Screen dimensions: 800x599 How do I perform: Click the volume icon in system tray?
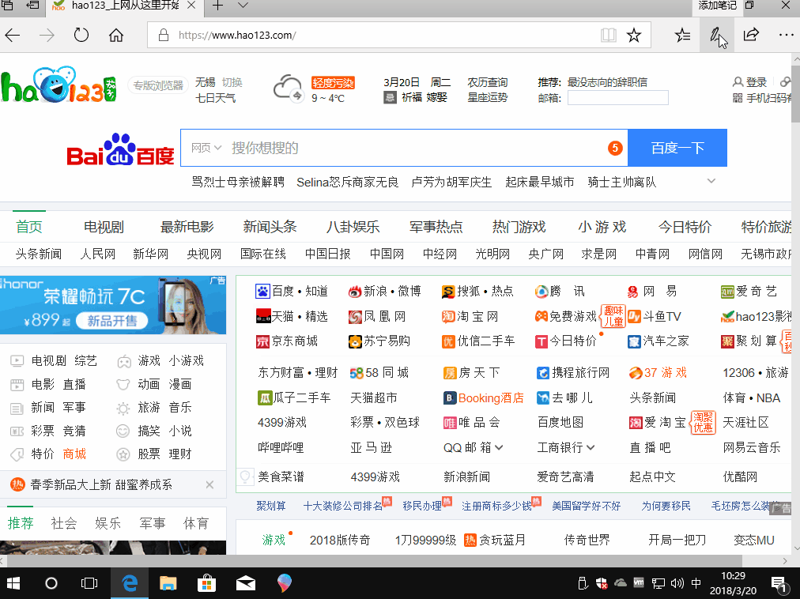tap(677, 583)
